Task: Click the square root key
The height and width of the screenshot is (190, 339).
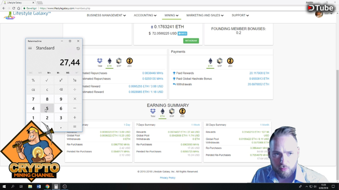Action: click(x=47, y=80)
